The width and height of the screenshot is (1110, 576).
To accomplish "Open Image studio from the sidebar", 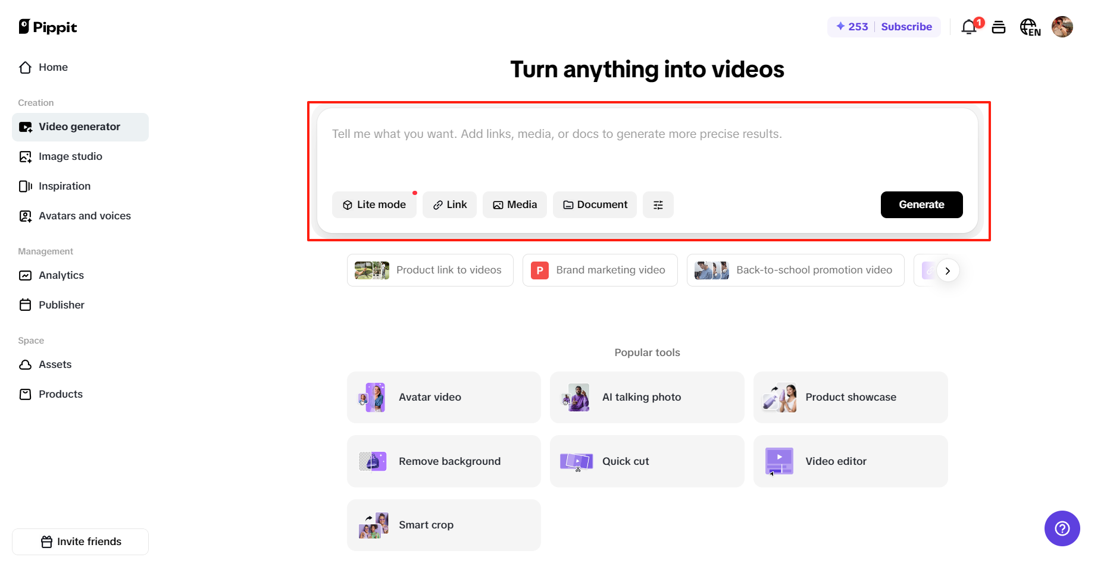I will [x=70, y=156].
